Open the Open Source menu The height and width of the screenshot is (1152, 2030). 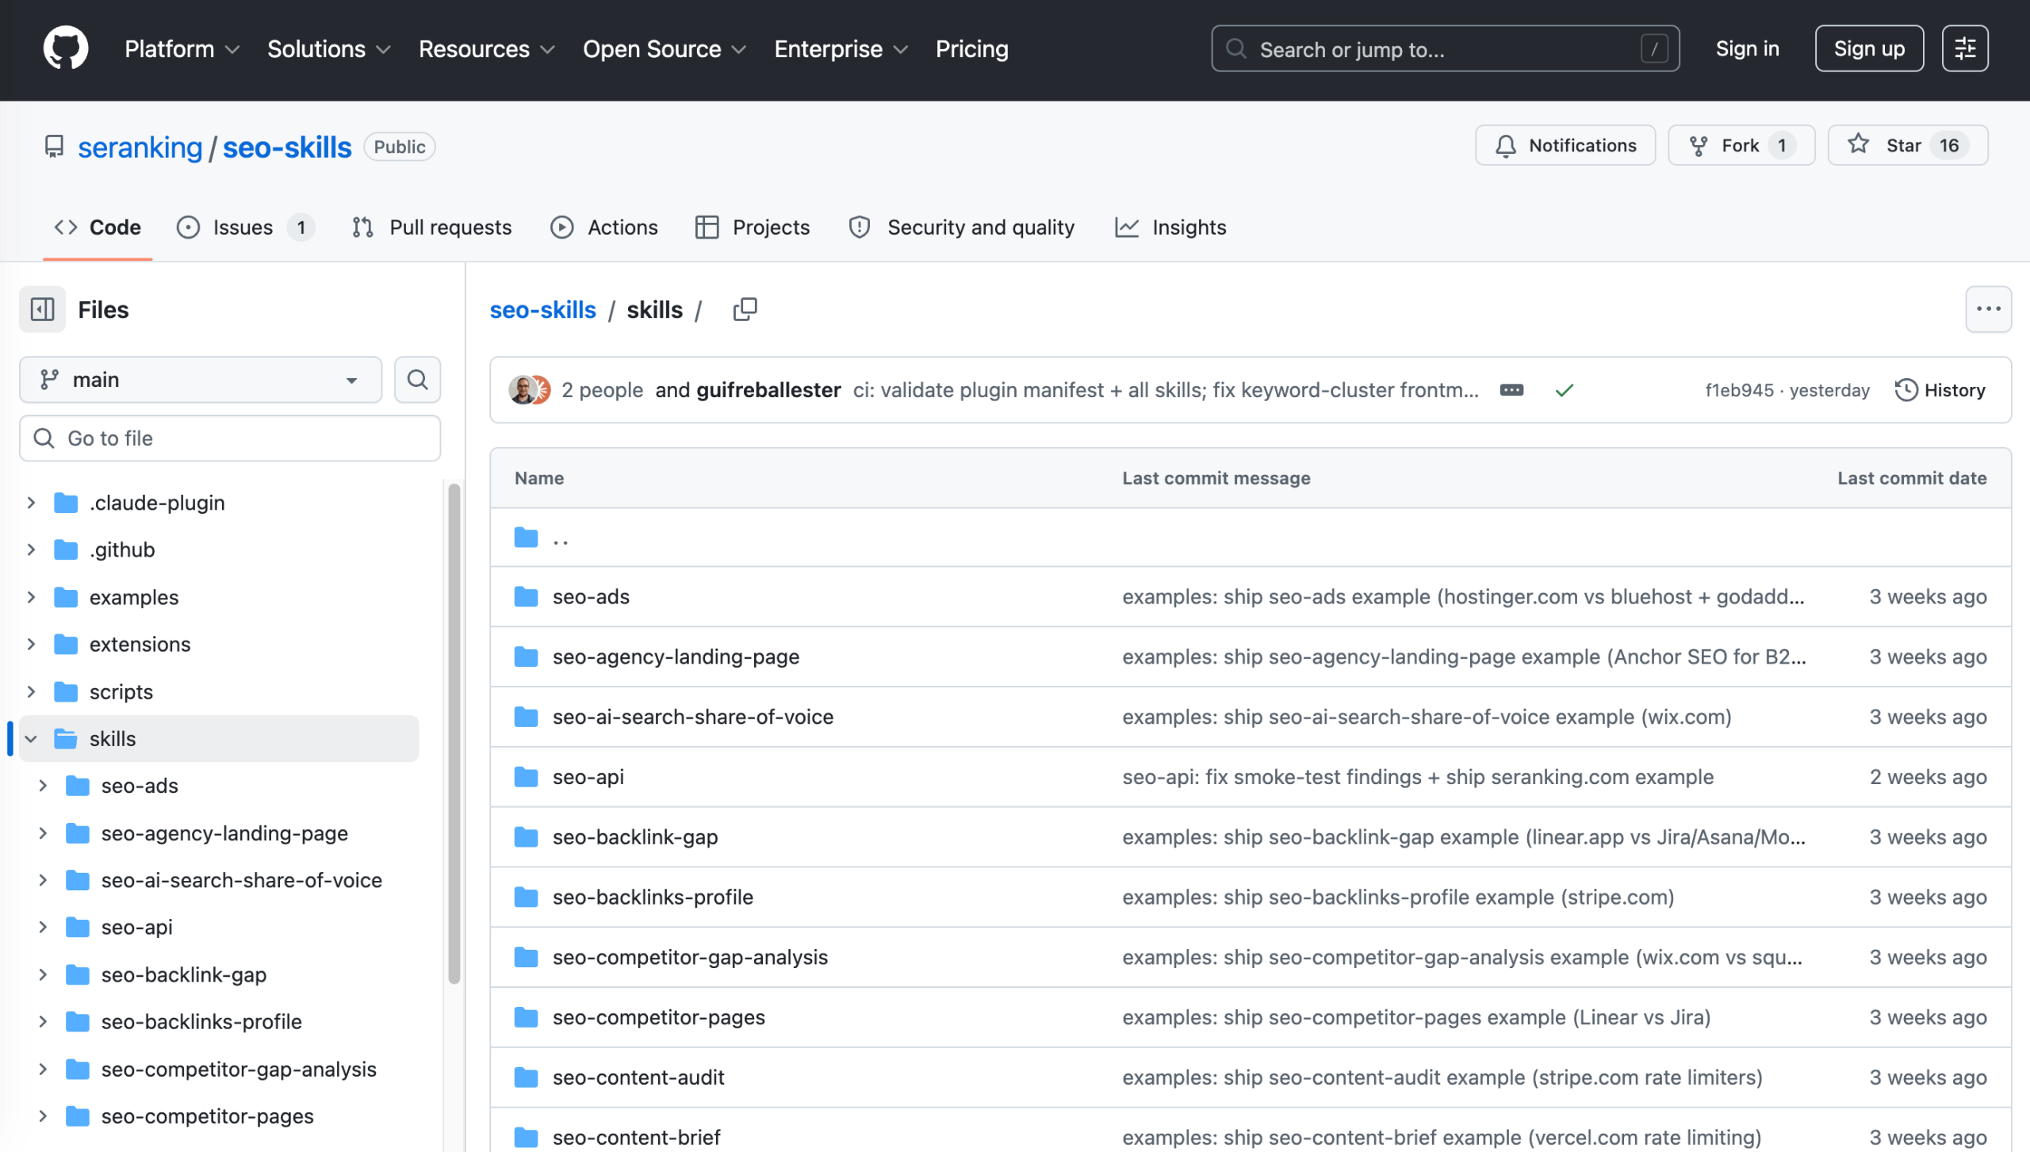click(664, 49)
